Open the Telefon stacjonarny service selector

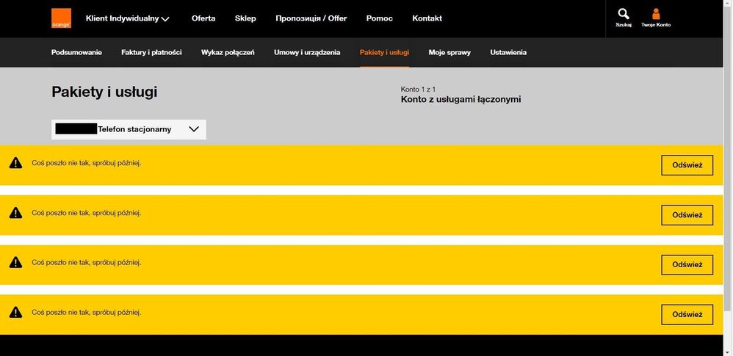[129, 129]
